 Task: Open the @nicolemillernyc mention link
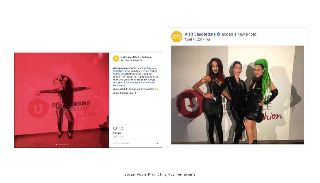(x=122, y=71)
